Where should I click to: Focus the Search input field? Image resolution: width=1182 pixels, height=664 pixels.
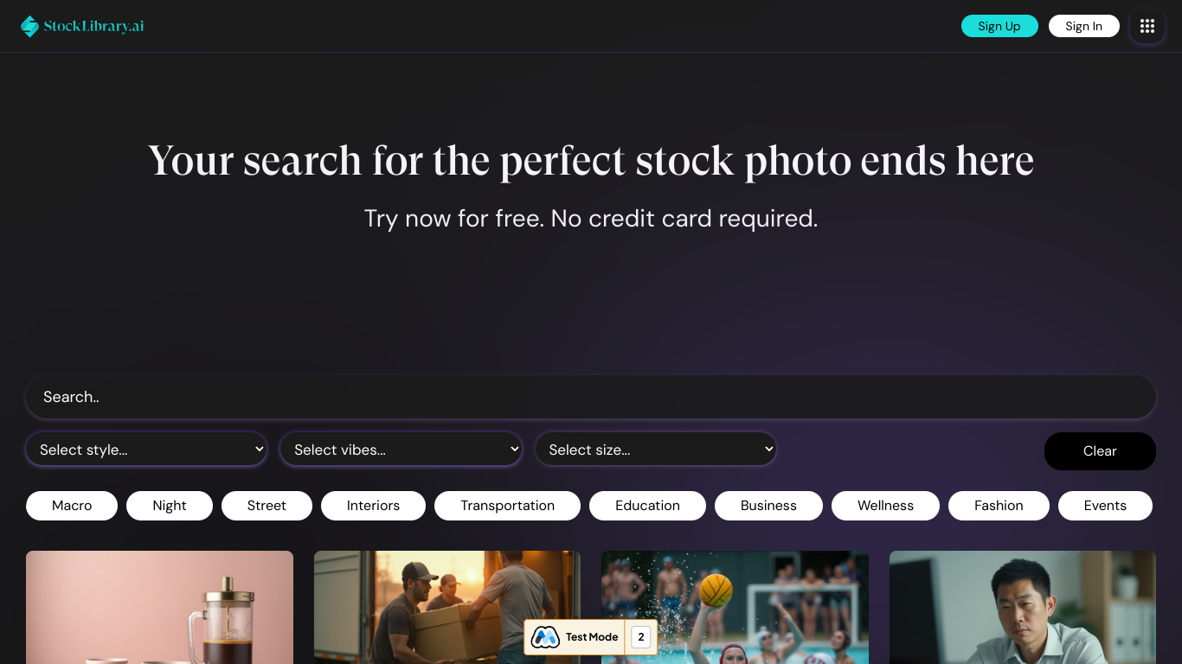pos(591,397)
